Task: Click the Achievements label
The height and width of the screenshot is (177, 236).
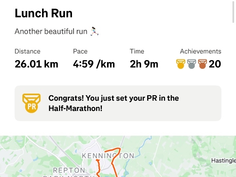Action: [201, 51]
